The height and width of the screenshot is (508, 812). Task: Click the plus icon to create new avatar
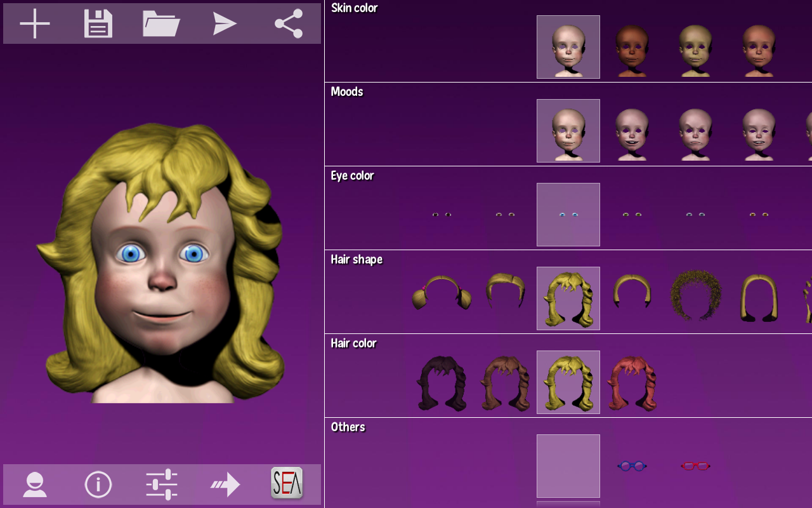click(35, 23)
